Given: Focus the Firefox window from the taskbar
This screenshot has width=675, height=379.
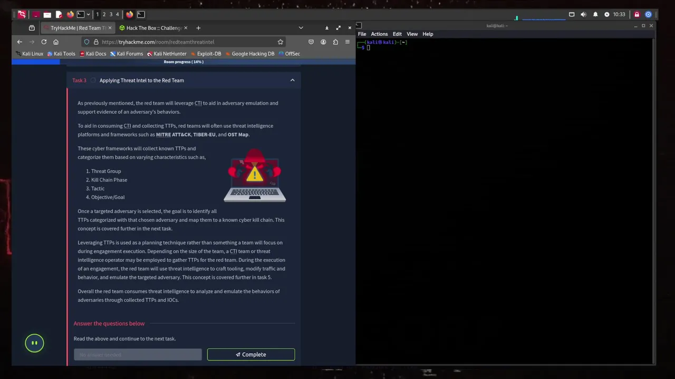Looking at the screenshot, I should (x=130, y=14).
